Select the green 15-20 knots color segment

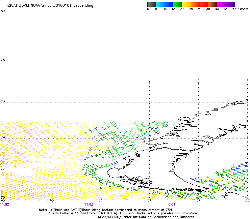click(178, 4)
